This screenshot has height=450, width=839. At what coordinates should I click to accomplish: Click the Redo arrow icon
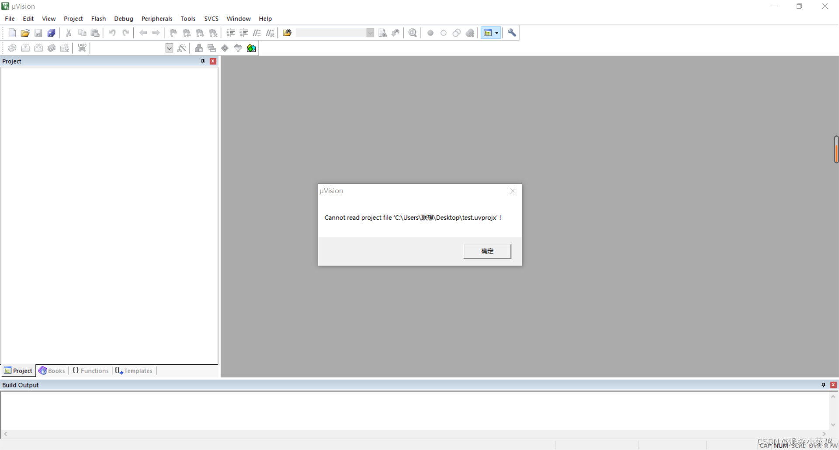click(x=125, y=33)
